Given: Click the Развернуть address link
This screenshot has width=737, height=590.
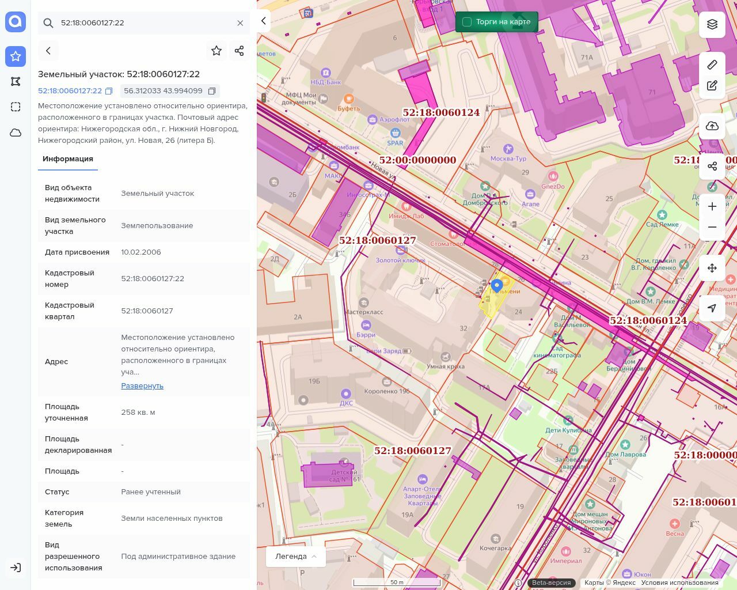Looking at the screenshot, I should pos(142,386).
